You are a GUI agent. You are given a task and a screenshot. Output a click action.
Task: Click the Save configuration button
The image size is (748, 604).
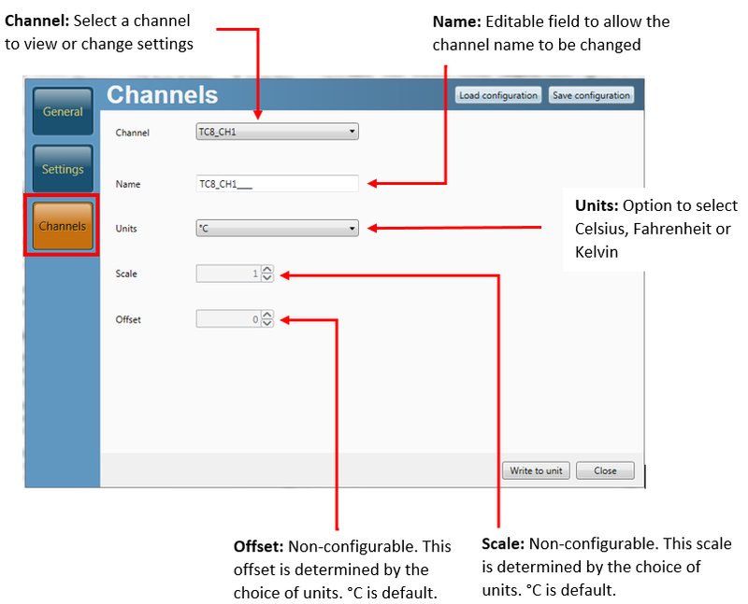point(591,95)
